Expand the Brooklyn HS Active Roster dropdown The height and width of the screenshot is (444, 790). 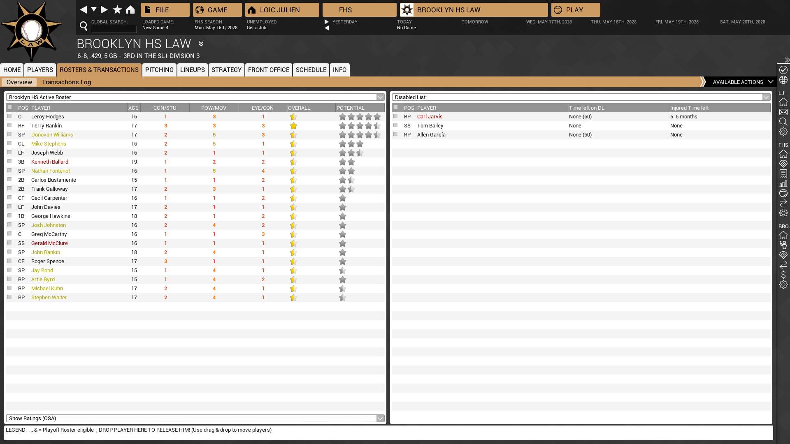(x=380, y=97)
